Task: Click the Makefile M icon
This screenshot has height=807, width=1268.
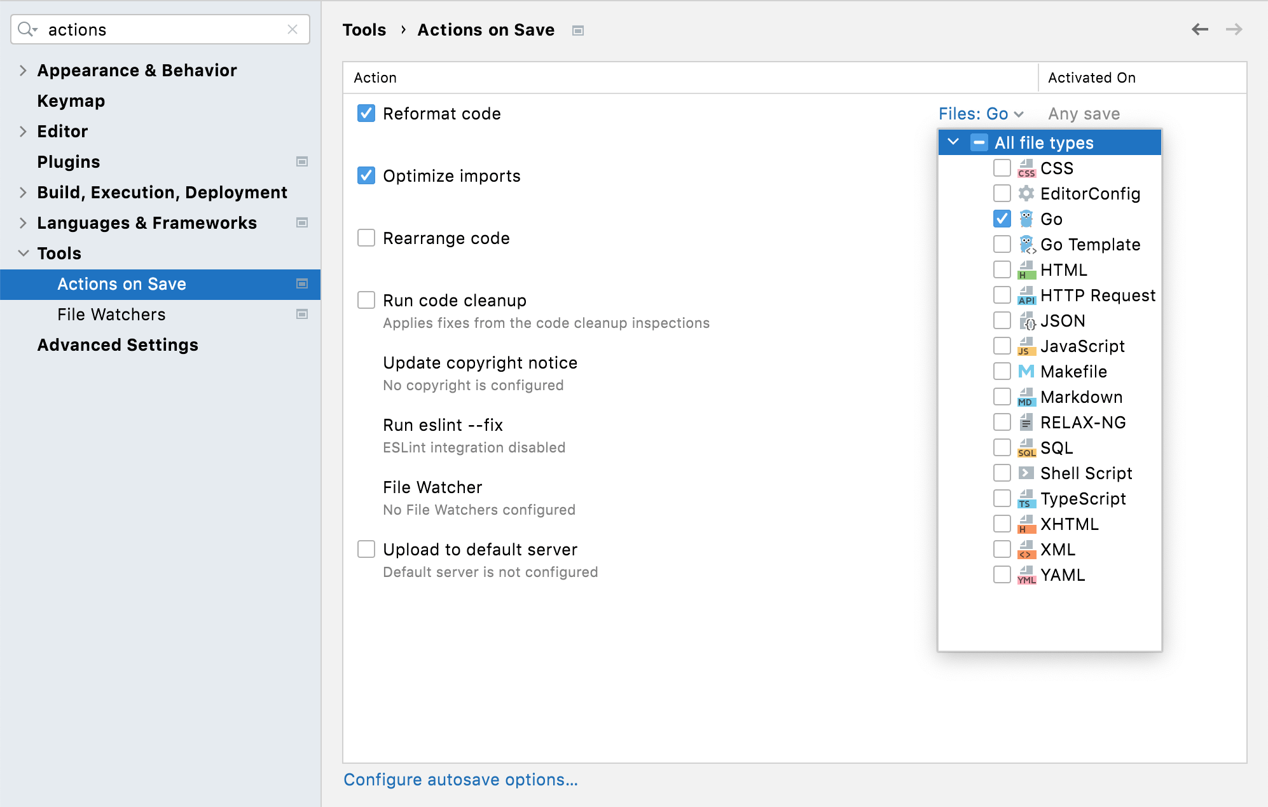Action: 1026,372
